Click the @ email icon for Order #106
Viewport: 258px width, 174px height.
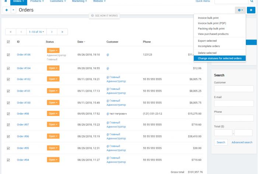108,55
